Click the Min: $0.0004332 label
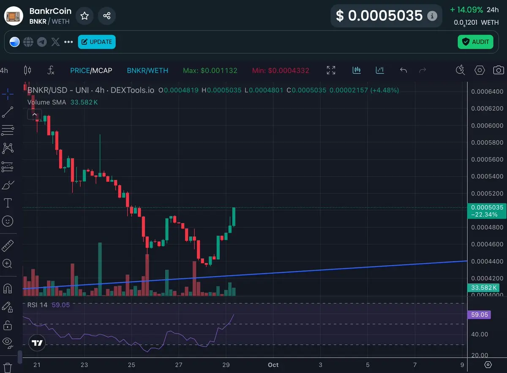Viewport: 507px width, 373px height. pyautogui.click(x=281, y=71)
